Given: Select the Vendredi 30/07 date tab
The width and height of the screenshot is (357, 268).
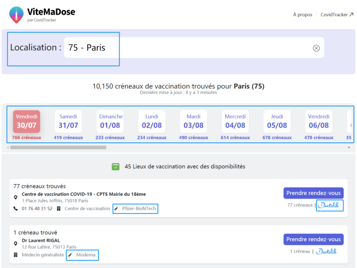Looking at the screenshot, I should pyautogui.click(x=26, y=122).
